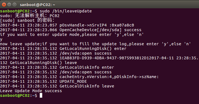Click the 'now leave update' prompt line
Screen dimensions: 199x104
pyautogui.click(x=95, y=44)
